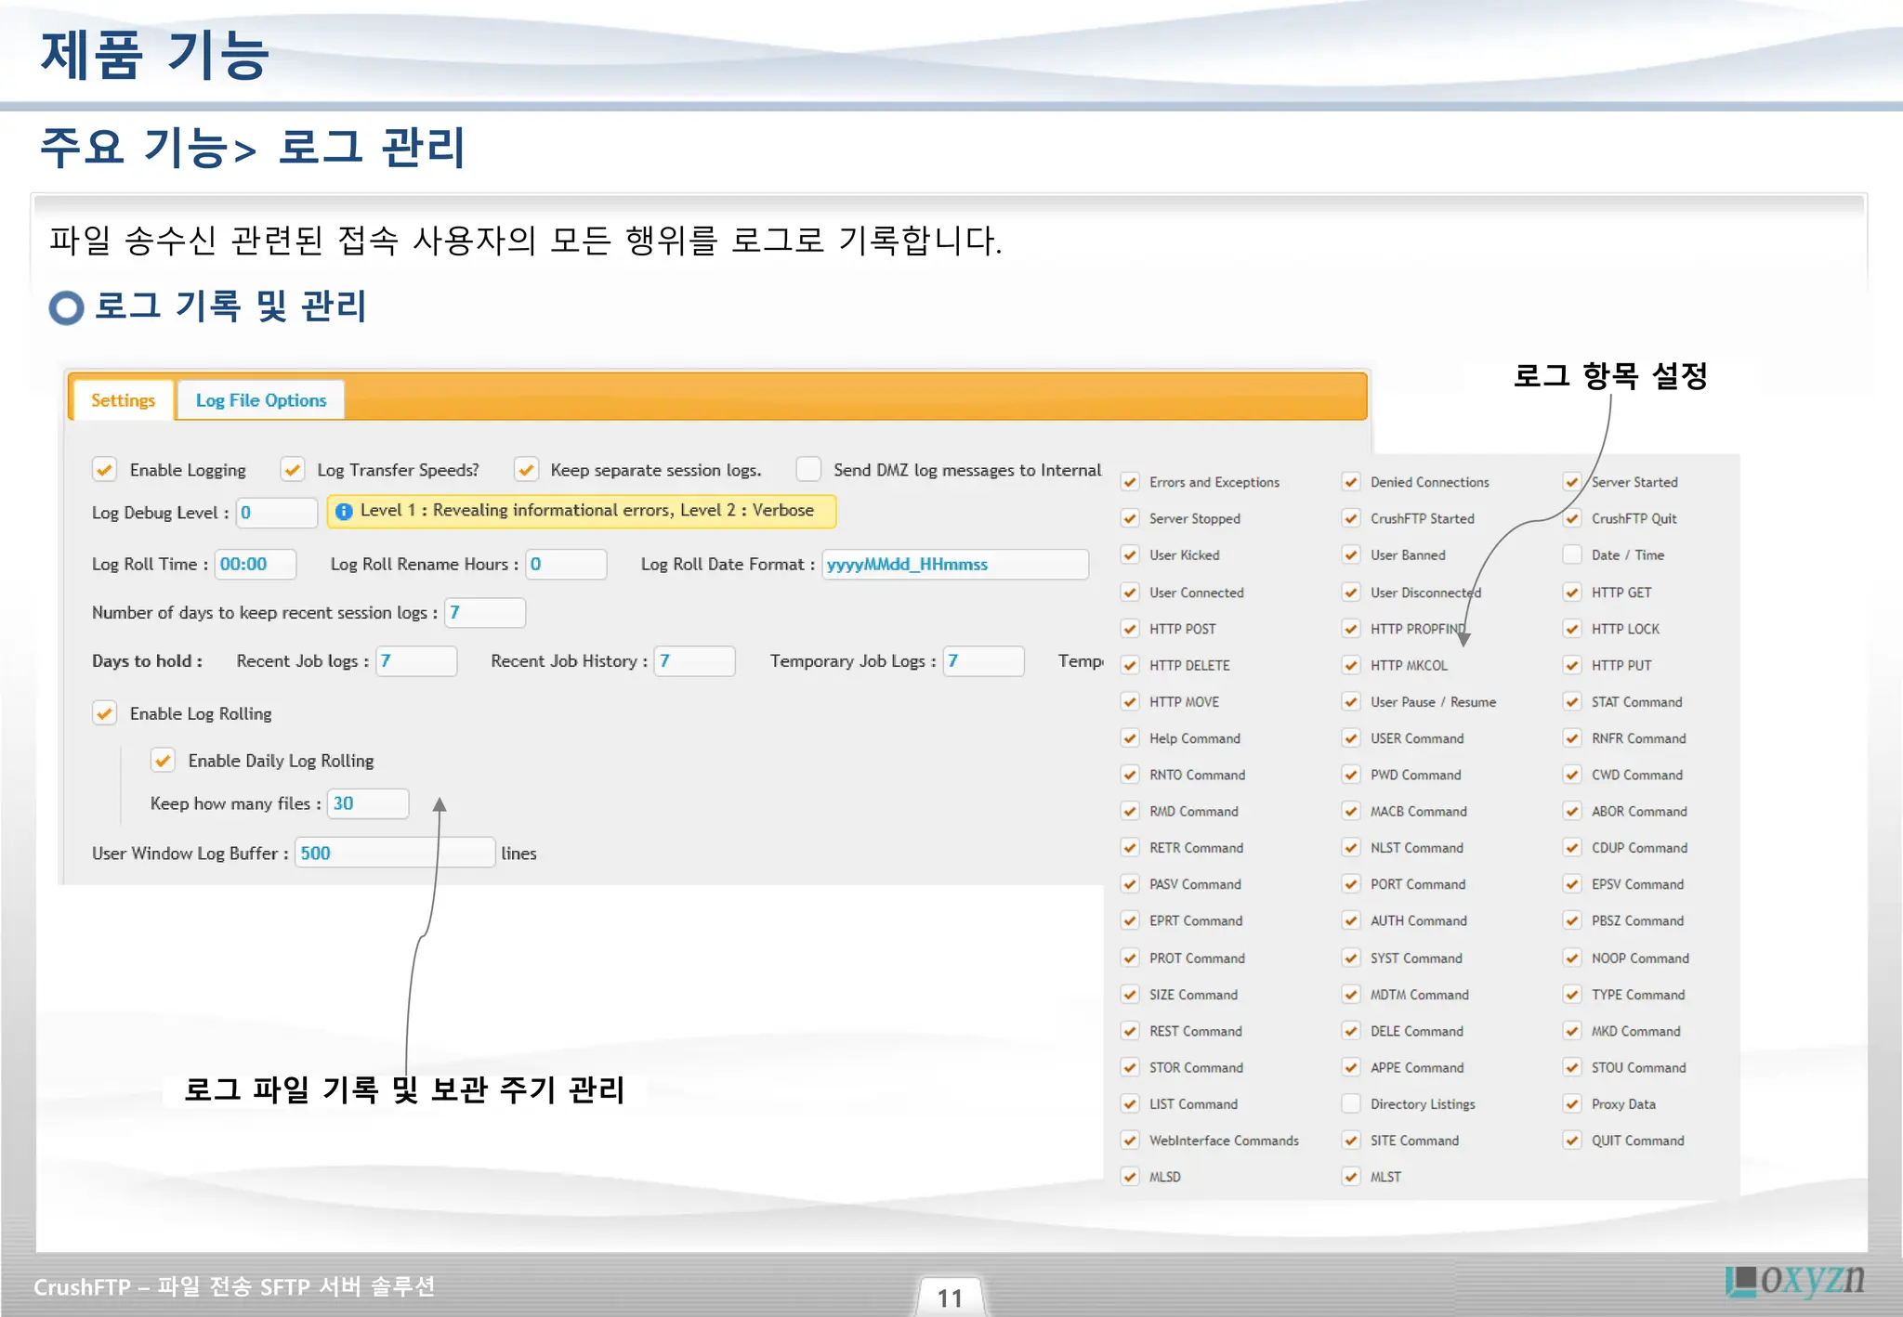Image resolution: width=1903 pixels, height=1317 pixels.
Task: Uncheck Log Transfer Speeds option
Action: click(x=293, y=469)
